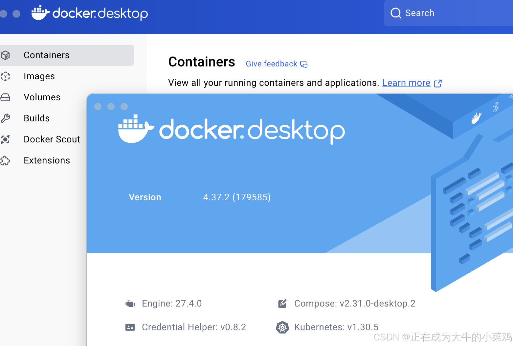Image resolution: width=513 pixels, height=346 pixels.
Task: Click Compose: v2.31.0-desktop.2 text
Action: (x=355, y=304)
